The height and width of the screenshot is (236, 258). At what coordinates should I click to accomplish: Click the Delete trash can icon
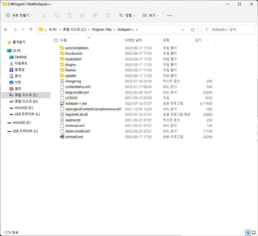tap(108, 15)
